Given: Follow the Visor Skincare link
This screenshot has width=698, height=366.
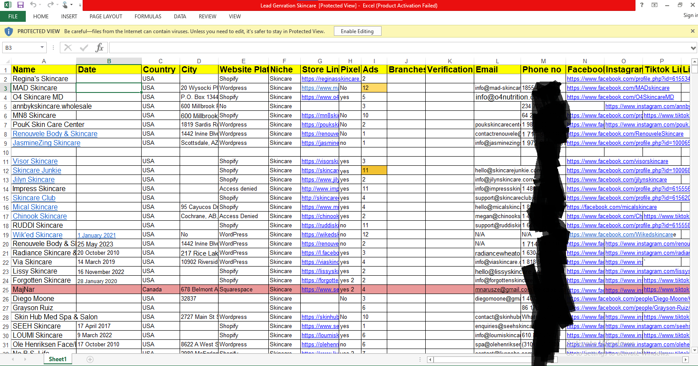Looking at the screenshot, I should (35, 161).
